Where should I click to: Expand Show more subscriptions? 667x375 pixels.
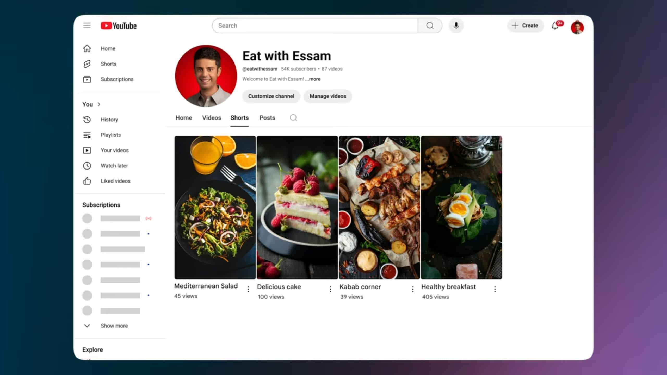[114, 326]
